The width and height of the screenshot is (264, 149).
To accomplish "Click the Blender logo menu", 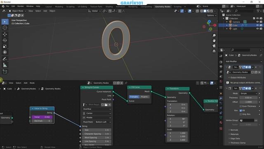I will pos(3,6).
